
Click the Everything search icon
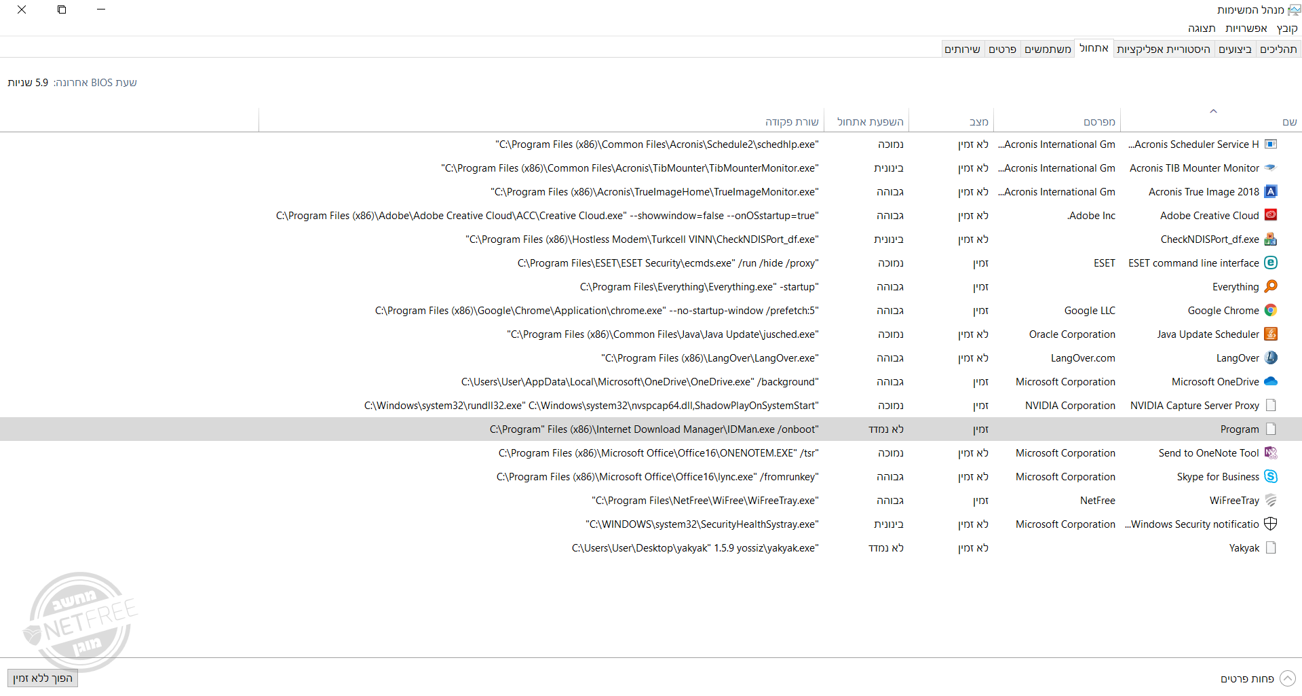click(1271, 287)
